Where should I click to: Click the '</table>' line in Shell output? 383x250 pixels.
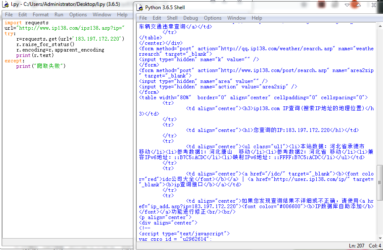tap(151, 38)
